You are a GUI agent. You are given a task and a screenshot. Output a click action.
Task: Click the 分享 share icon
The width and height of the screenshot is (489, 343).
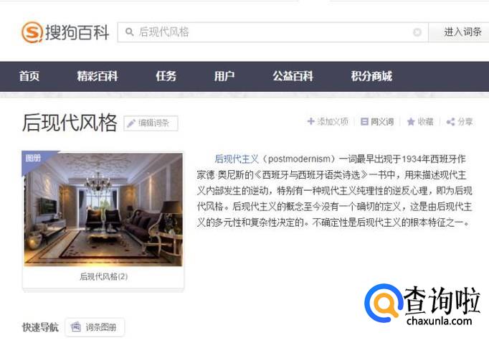tap(450, 122)
